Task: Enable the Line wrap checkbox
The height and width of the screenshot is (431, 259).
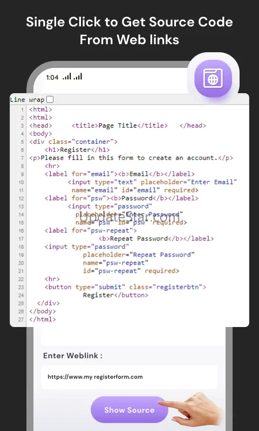Action: [50, 100]
